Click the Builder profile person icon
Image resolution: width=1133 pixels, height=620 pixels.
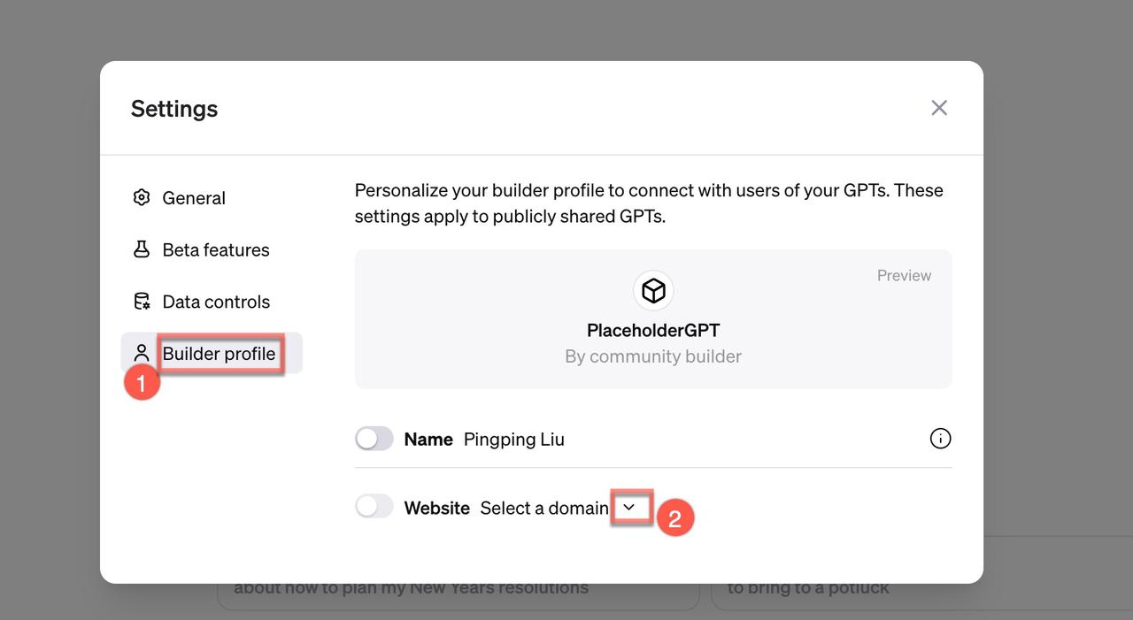[x=142, y=353]
